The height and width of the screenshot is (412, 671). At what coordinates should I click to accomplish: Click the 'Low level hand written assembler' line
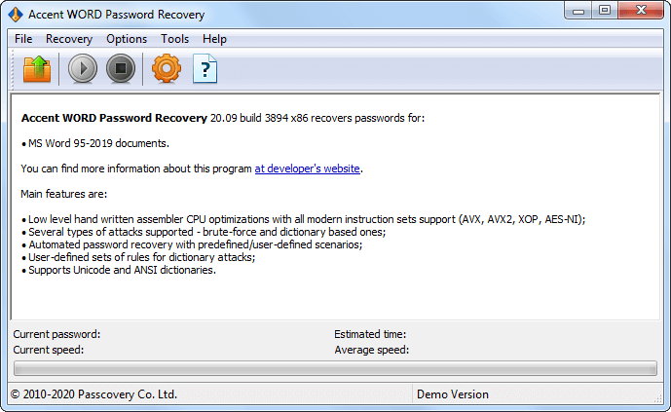coord(304,219)
